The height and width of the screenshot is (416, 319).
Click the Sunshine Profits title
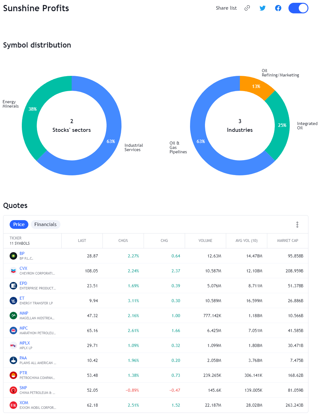[36, 8]
